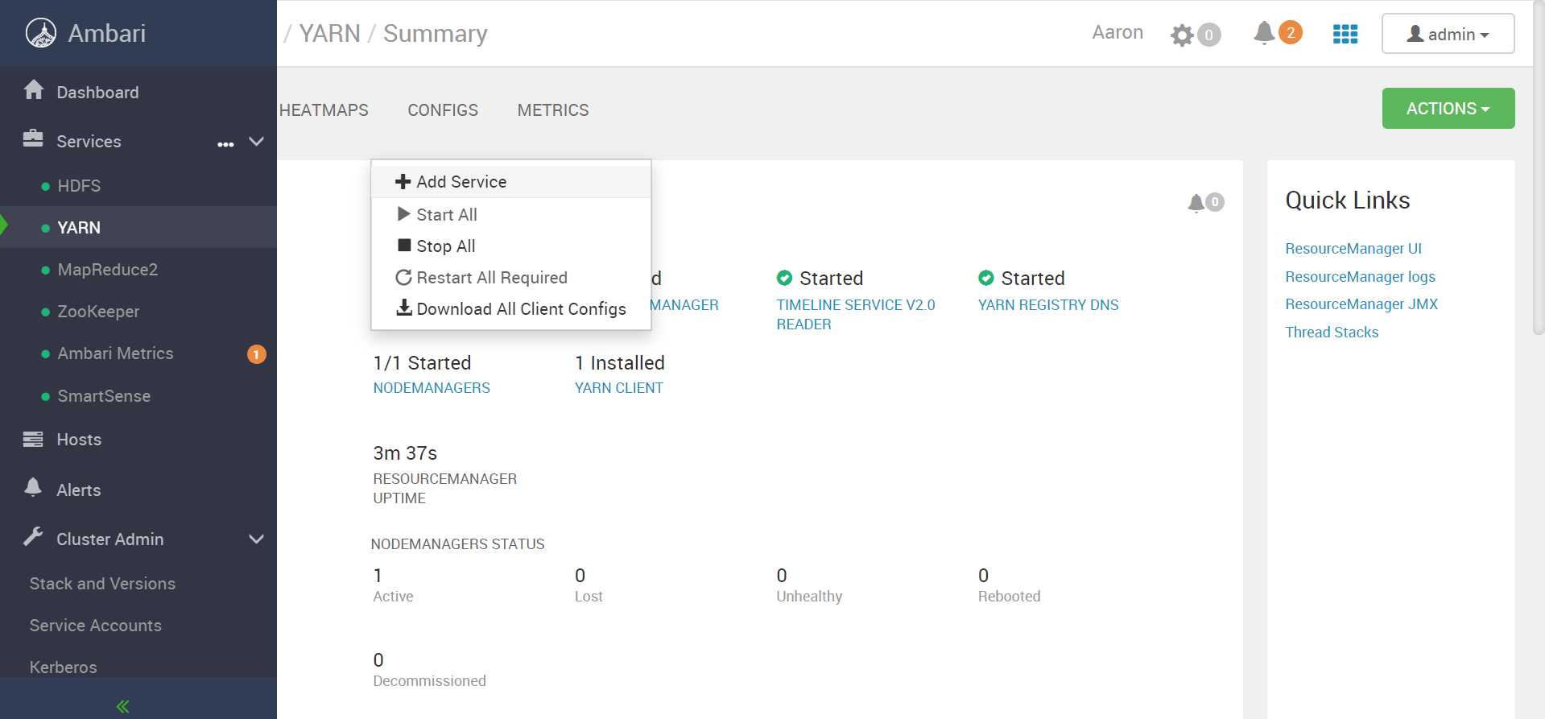Click the Services briefcase icon
The width and height of the screenshot is (1545, 719).
33,138
